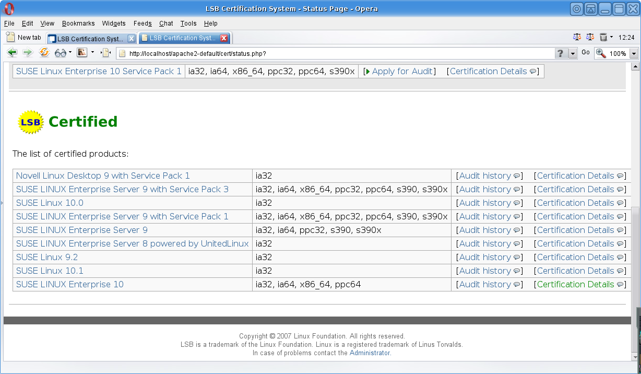Close the inactive tab with the blue X

pos(132,39)
